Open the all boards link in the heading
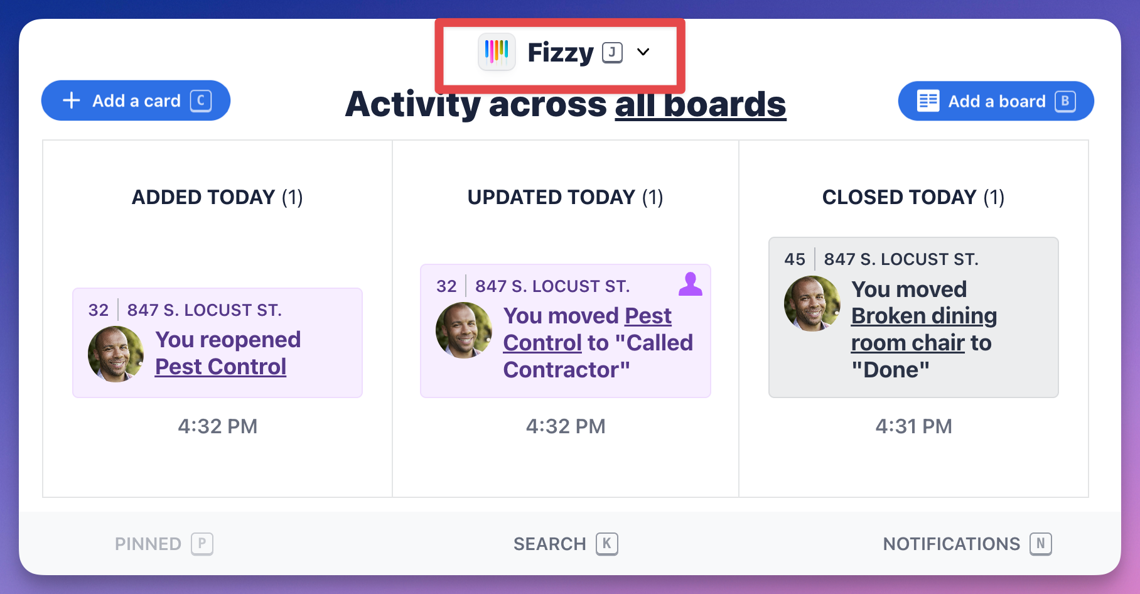Screen dimensions: 1140x594 699,105
